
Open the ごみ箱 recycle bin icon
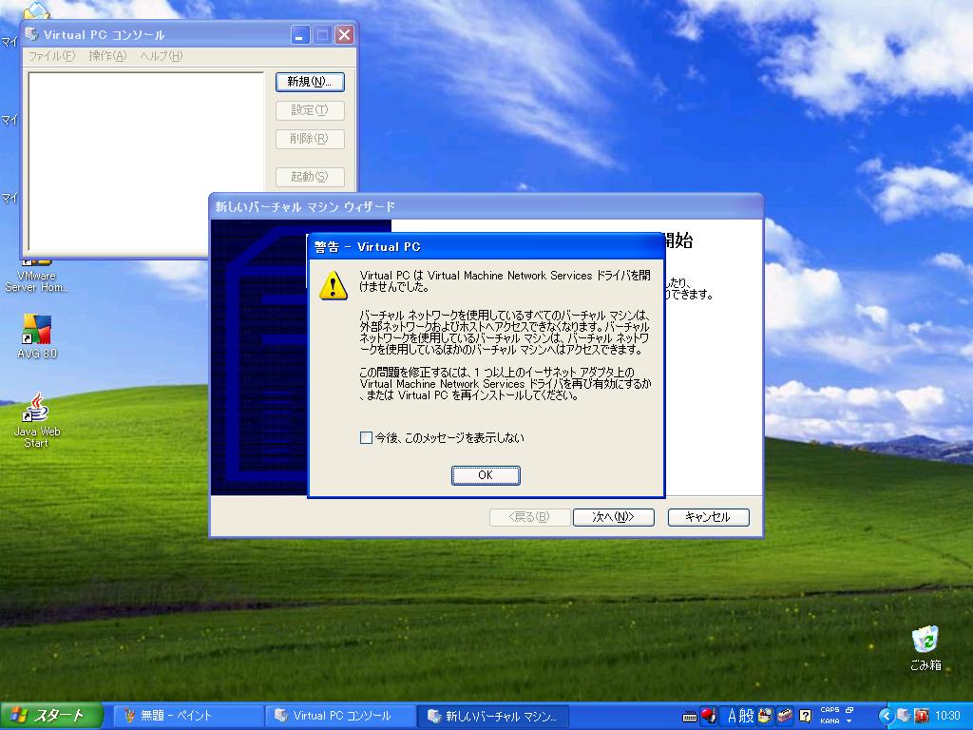(x=925, y=648)
